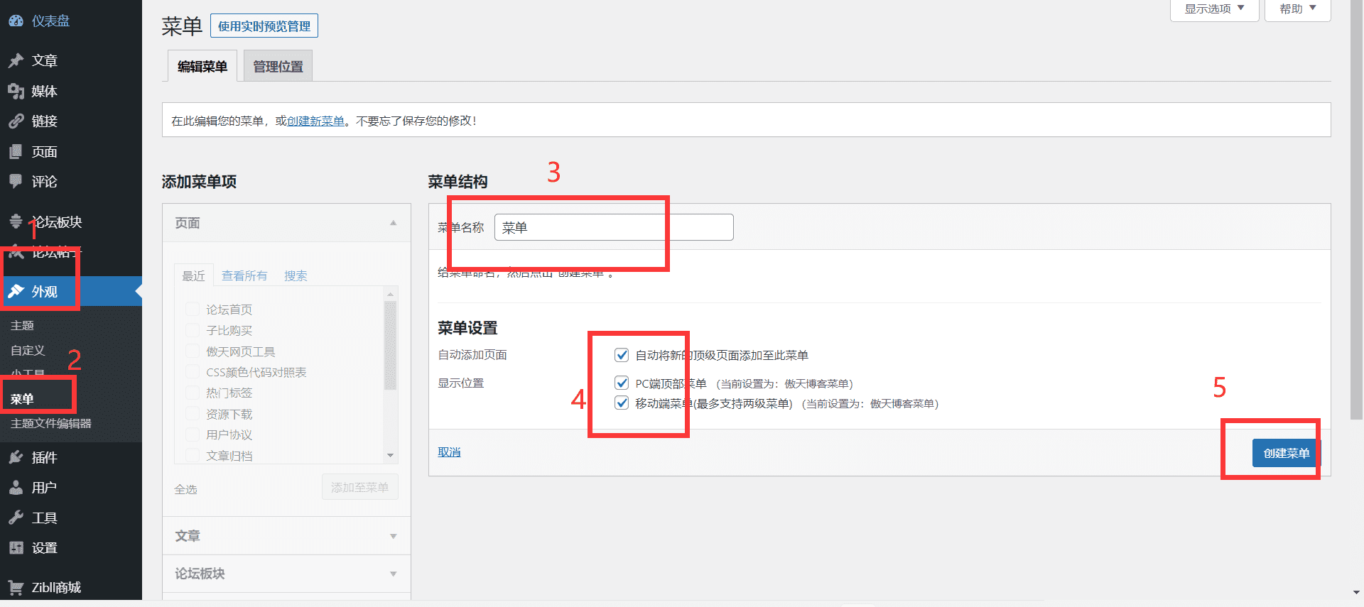1364x607 pixels.
Task: Click the 创建新菜单 link
Action: pyautogui.click(x=315, y=121)
